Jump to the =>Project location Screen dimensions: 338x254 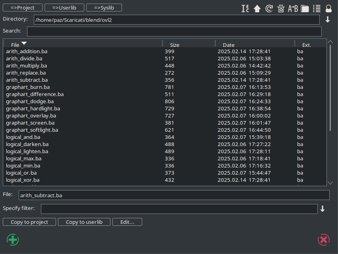22,8
